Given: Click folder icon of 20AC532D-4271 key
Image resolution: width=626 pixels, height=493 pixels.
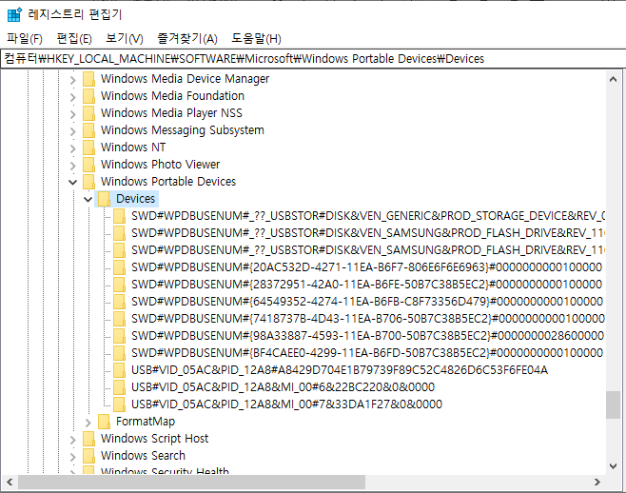Looking at the screenshot, I should click(x=119, y=267).
